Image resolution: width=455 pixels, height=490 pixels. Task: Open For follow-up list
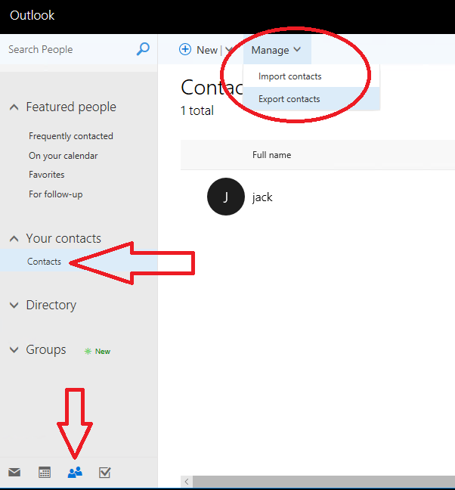(56, 194)
